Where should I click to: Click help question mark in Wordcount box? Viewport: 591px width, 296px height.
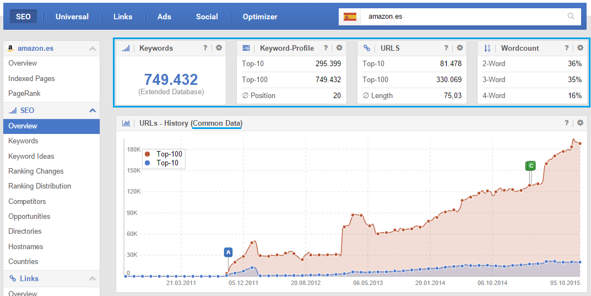pos(567,48)
